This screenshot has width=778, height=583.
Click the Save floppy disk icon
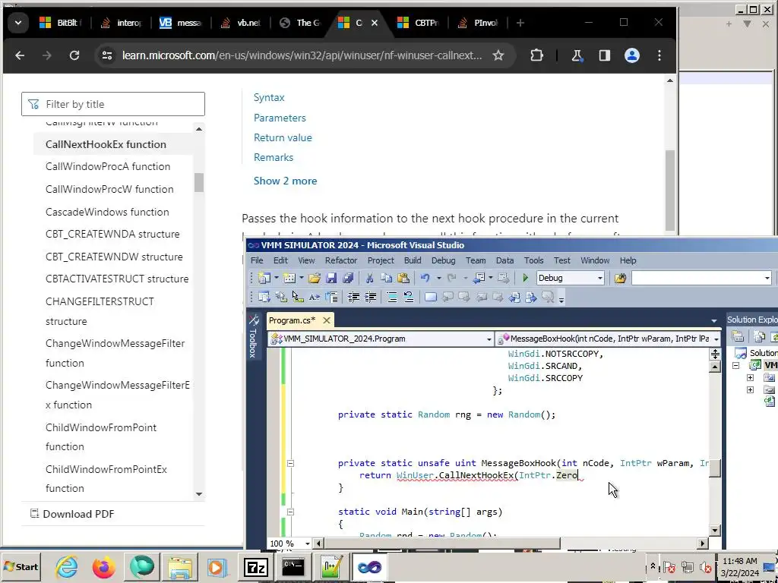tap(331, 278)
